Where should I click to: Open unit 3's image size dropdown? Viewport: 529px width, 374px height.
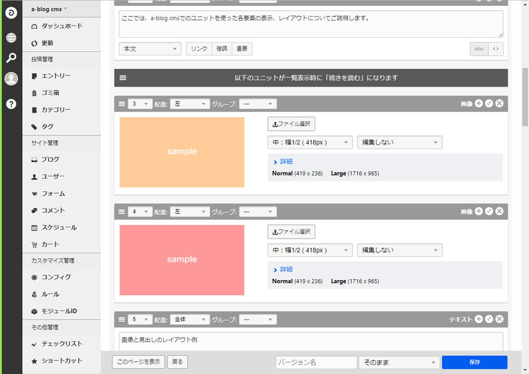(x=310, y=142)
